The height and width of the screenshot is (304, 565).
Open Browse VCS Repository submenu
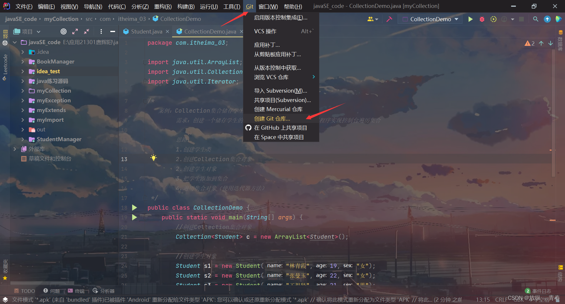tap(281, 77)
